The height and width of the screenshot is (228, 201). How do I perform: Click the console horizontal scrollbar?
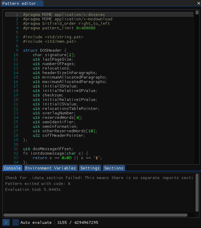[96, 215]
